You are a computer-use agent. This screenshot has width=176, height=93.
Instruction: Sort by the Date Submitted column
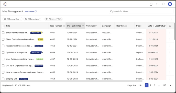[75, 26]
